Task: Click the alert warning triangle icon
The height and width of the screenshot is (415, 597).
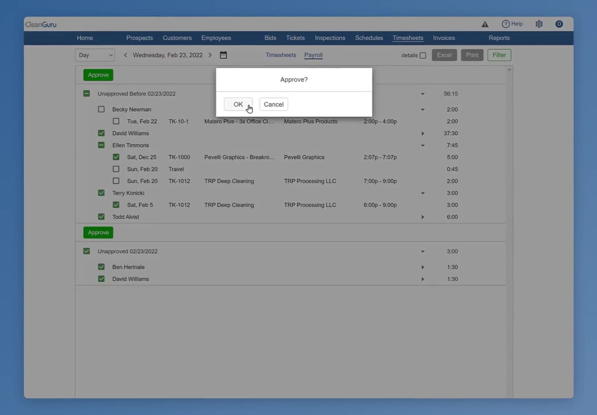Action: coord(485,24)
